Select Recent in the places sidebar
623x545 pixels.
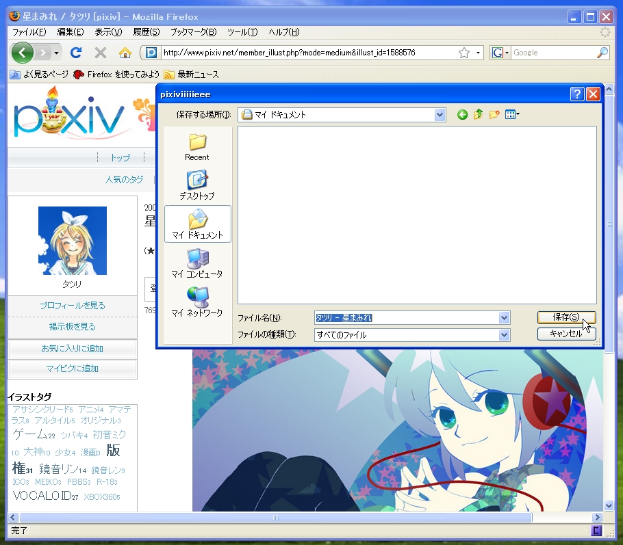[x=197, y=147]
